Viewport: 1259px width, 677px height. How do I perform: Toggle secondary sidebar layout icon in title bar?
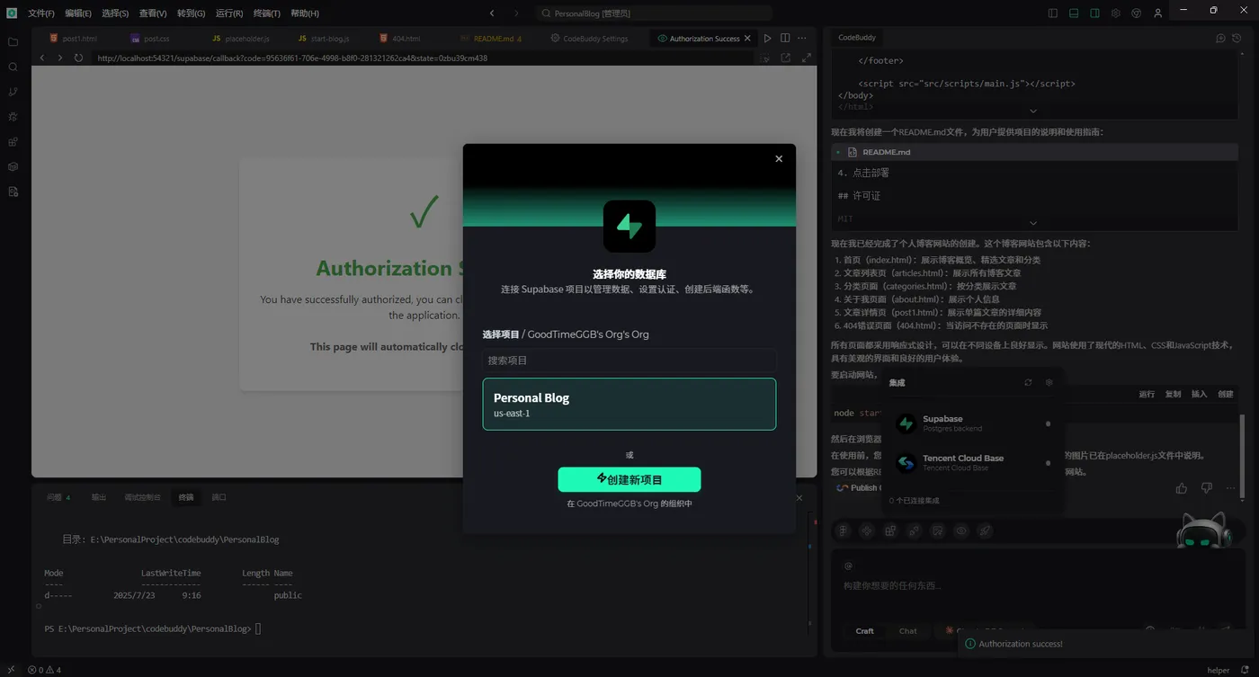(x=1094, y=13)
